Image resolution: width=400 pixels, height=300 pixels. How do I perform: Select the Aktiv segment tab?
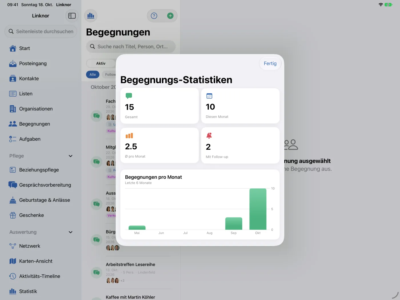(x=101, y=63)
